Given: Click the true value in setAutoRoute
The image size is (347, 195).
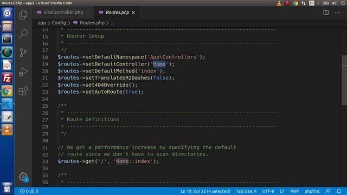Looking at the screenshot, I should [x=131, y=92].
